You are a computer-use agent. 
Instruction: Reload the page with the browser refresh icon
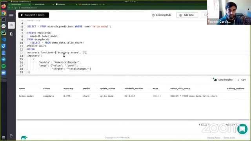(16, 8)
